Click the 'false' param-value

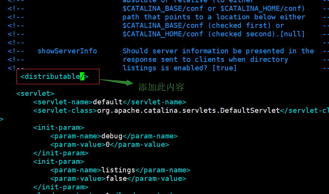pyautogui.click(x=116, y=179)
